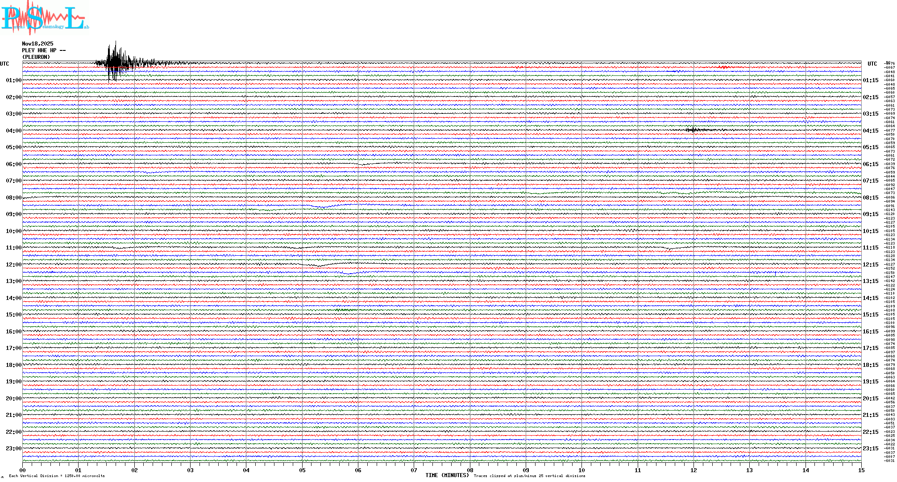The width and height of the screenshot is (897, 482).
Task: Click the traces clipped footnote text
Action: (x=529, y=476)
